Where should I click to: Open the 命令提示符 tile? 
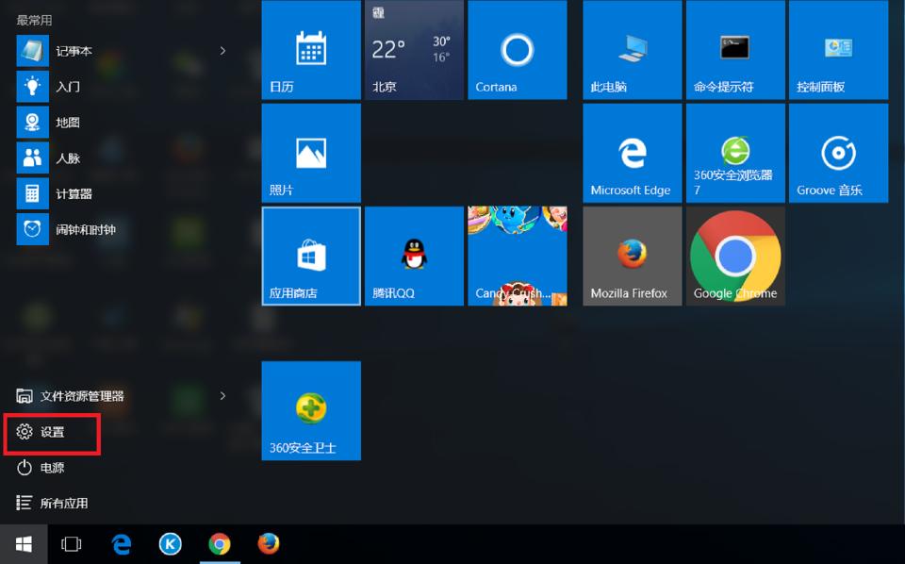735,50
